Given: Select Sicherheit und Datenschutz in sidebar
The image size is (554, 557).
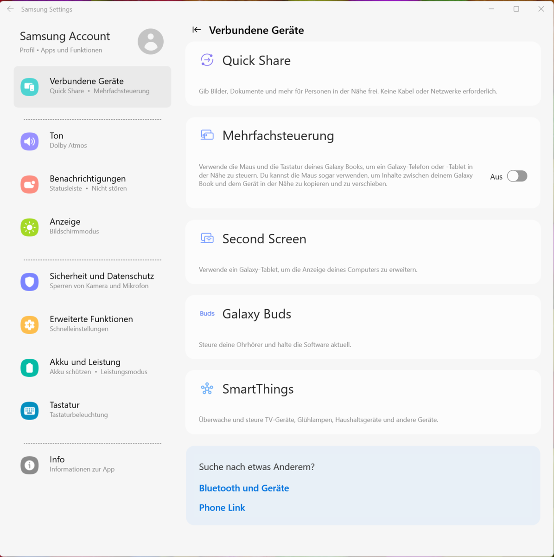Looking at the screenshot, I should (92, 282).
